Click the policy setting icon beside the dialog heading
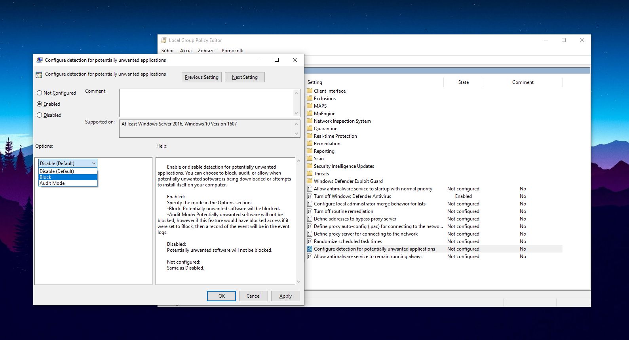The image size is (629, 340). click(x=39, y=74)
